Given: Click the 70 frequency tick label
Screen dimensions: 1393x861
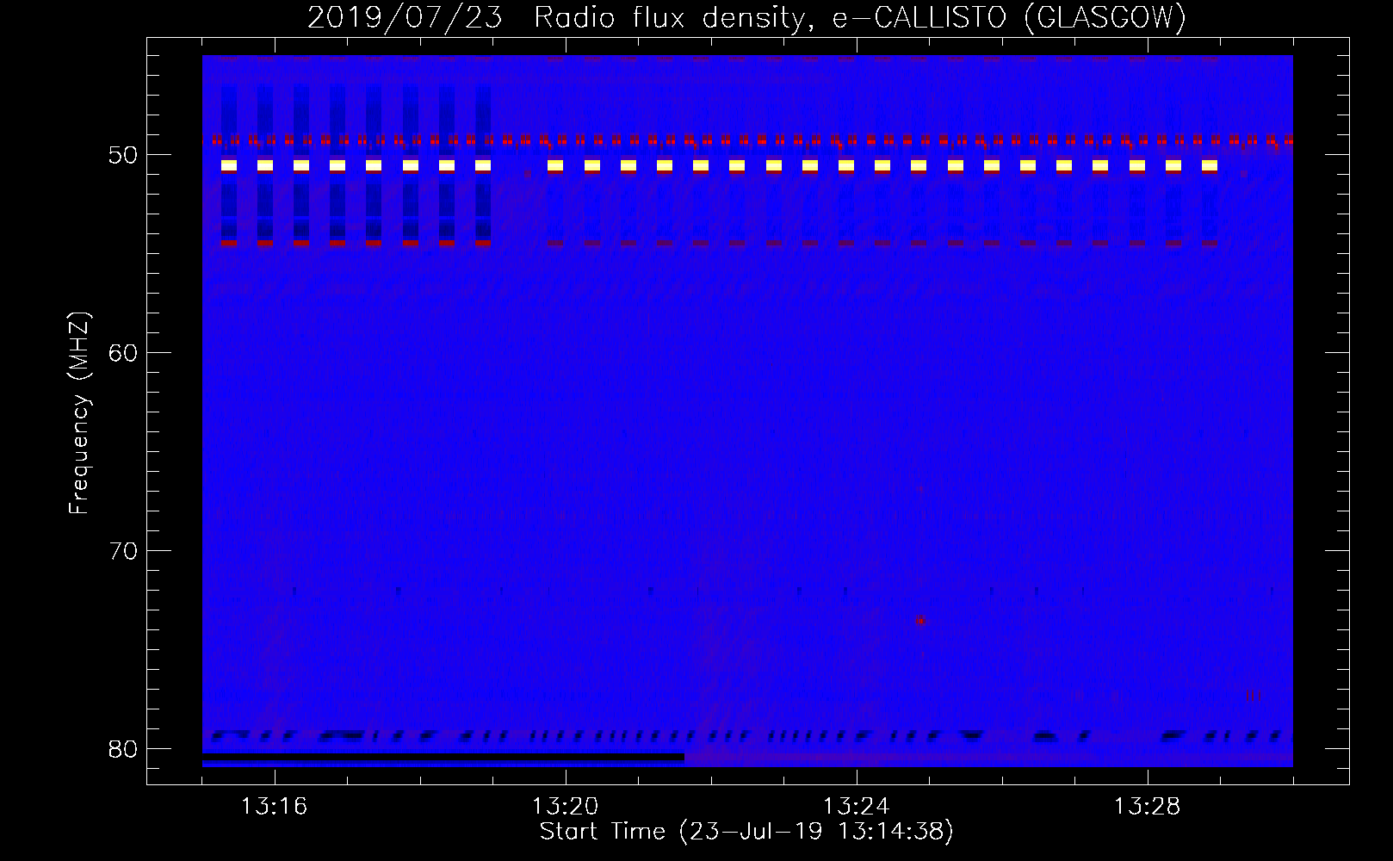Looking at the screenshot, I should click(x=123, y=551).
